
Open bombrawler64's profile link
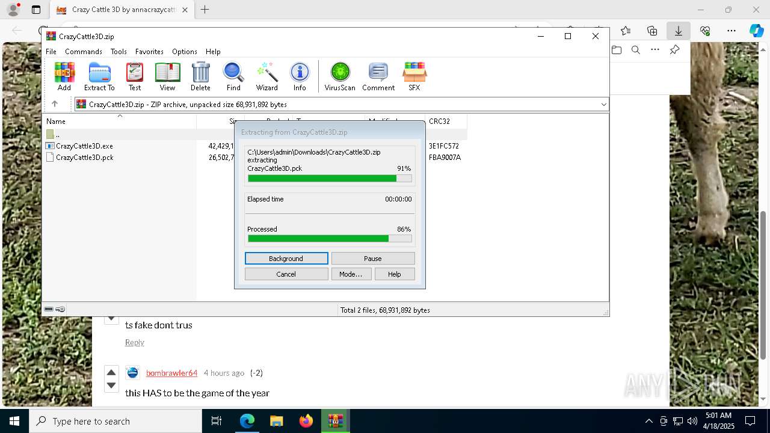pyautogui.click(x=171, y=373)
